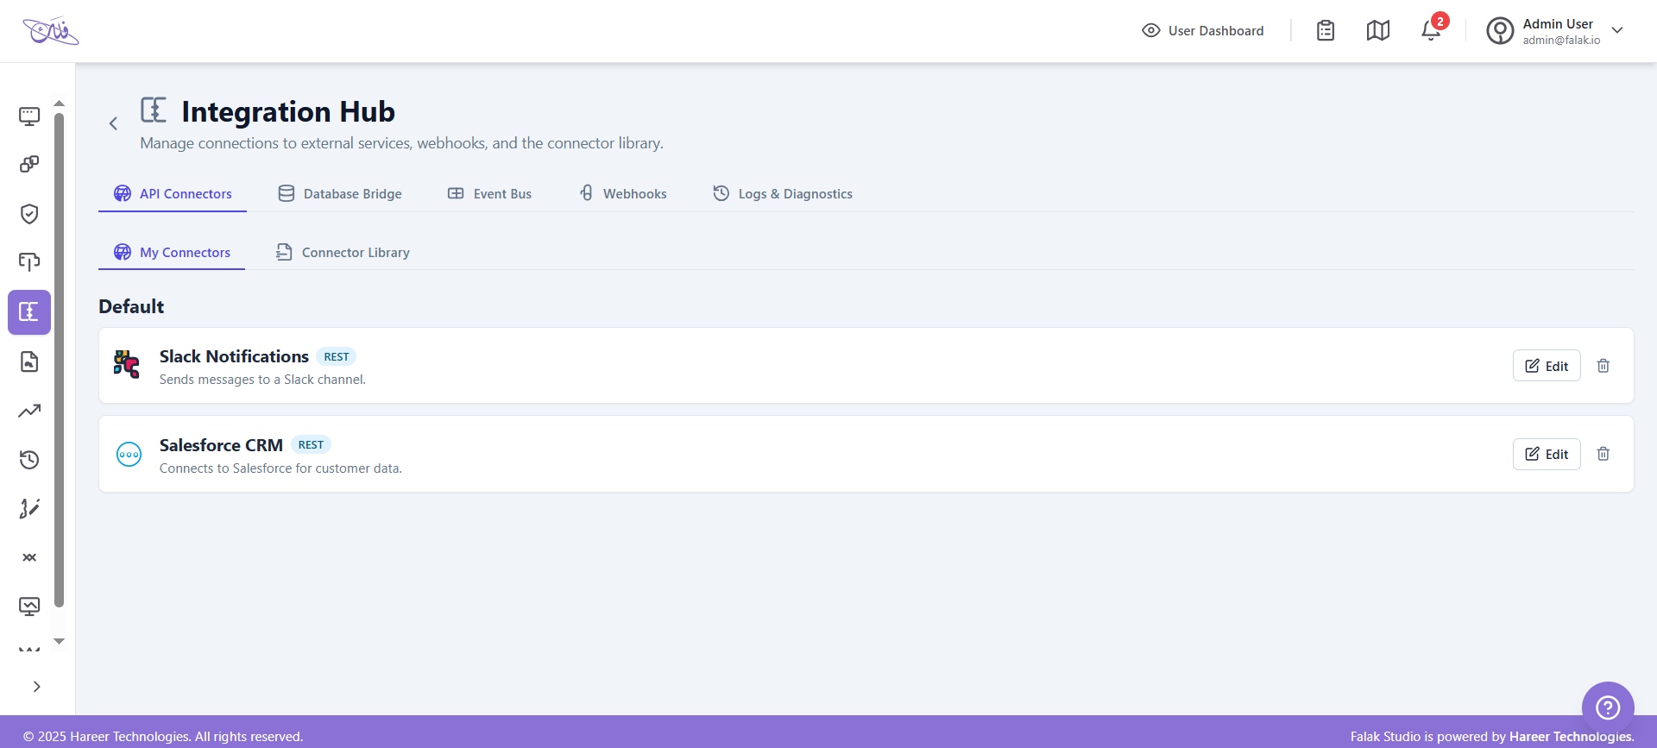
Task: Edit the Slack Notifications connector
Action: pos(1546,366)
